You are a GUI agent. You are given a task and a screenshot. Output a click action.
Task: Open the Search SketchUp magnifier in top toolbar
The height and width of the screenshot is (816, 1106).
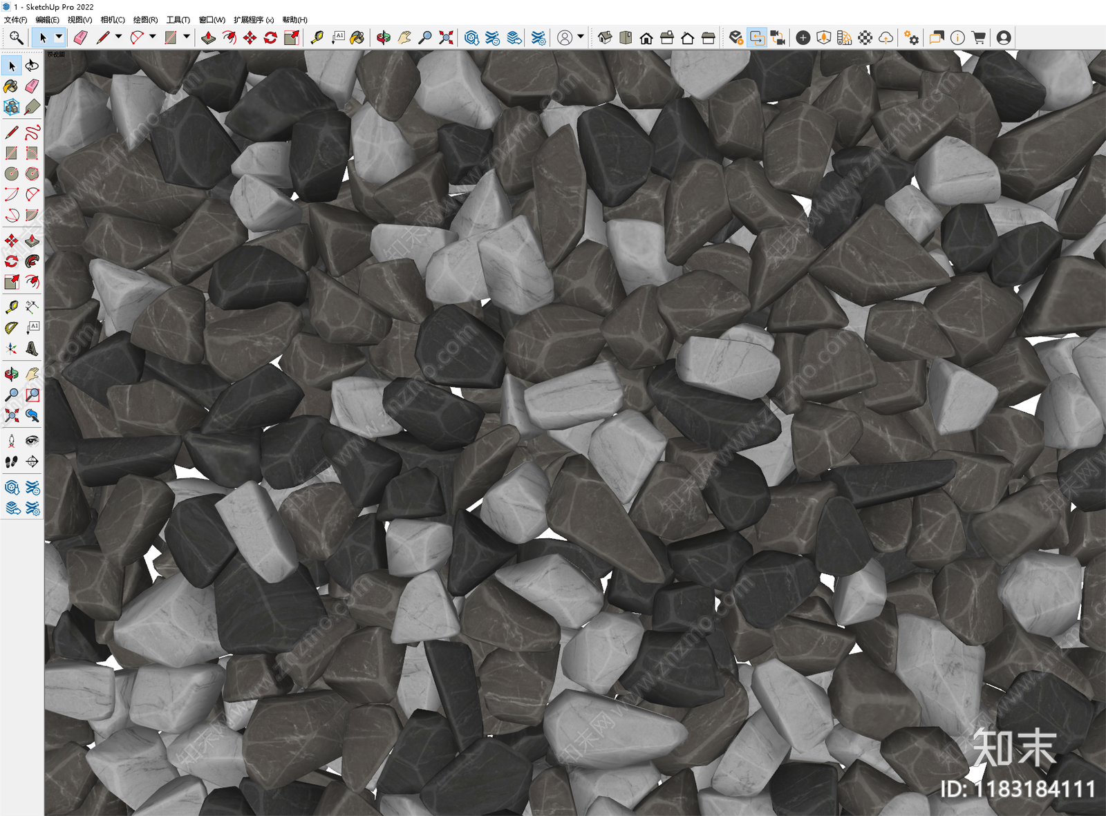click(16, 37)
